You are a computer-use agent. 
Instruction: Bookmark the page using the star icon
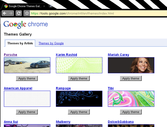click(x=27, y=13)
